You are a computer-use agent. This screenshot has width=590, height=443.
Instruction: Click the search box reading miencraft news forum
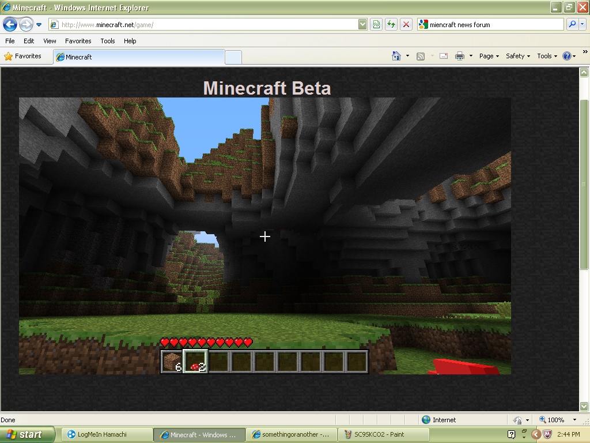point(490,25)
